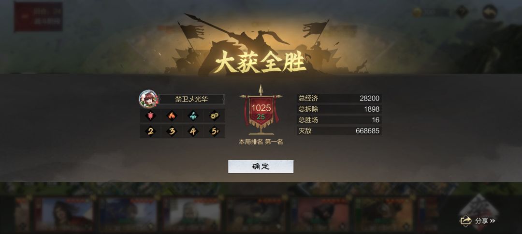The width and height of the screenshot is (522, 234).
Task: Select the 总经济 stat row
Action: (339, 98)
